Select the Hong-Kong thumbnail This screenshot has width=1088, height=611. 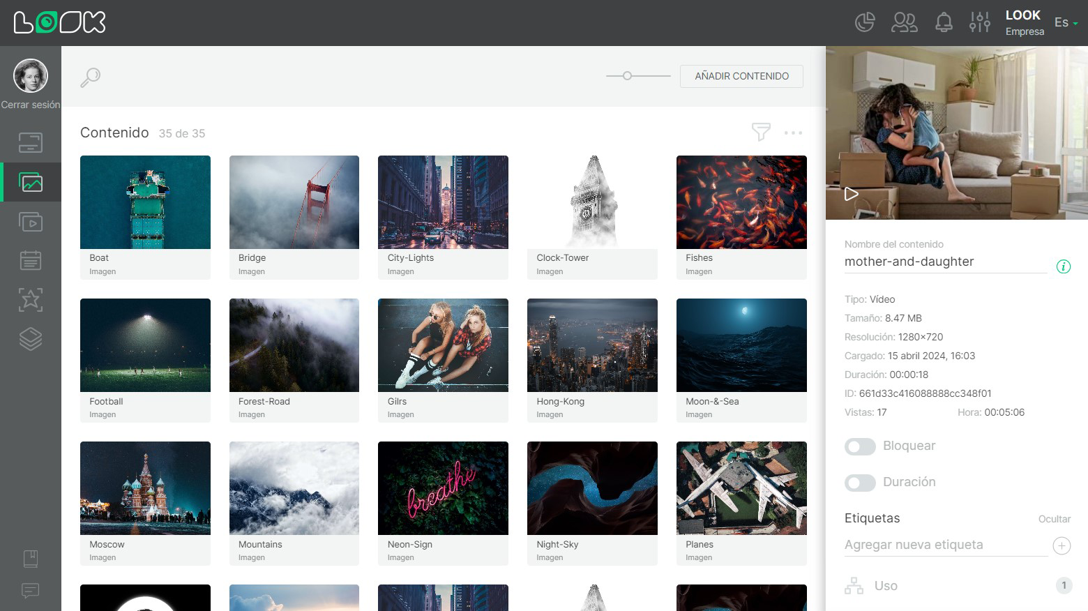click(x=592, y=345)
